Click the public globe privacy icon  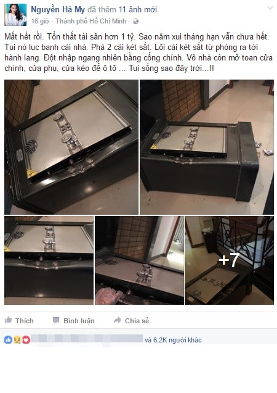tap(136, 22)
